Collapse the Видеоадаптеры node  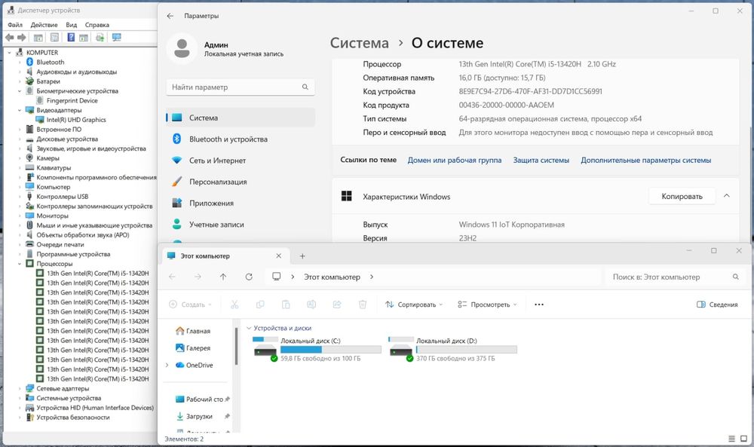point(20,110)
